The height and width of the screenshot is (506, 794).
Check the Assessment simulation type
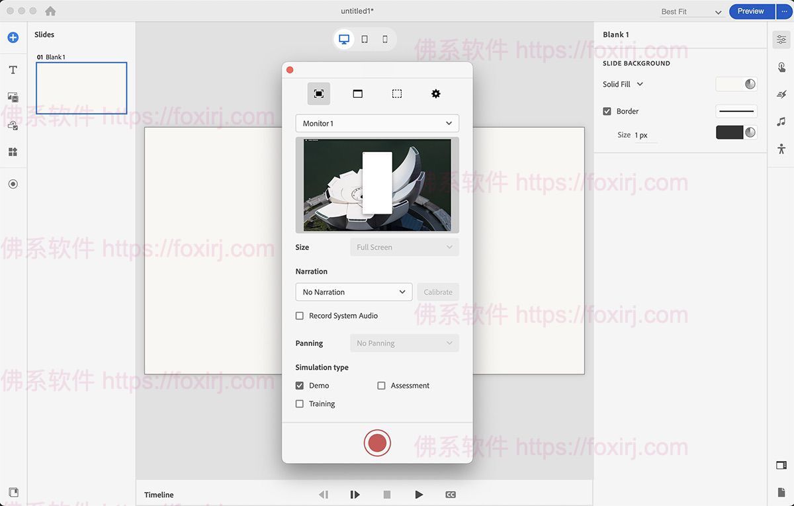381,385
